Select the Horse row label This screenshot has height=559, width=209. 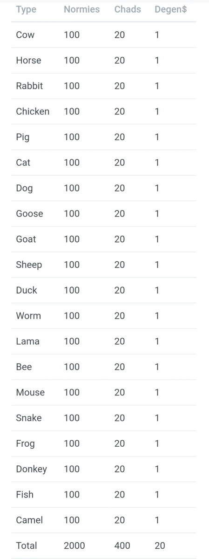[28, 61]
